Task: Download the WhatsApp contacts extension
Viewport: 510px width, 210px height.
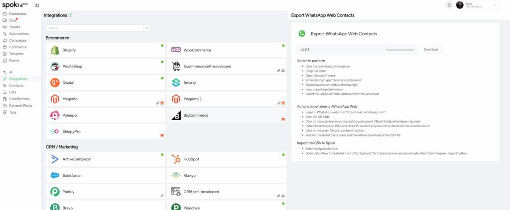Action: [431, 50]
